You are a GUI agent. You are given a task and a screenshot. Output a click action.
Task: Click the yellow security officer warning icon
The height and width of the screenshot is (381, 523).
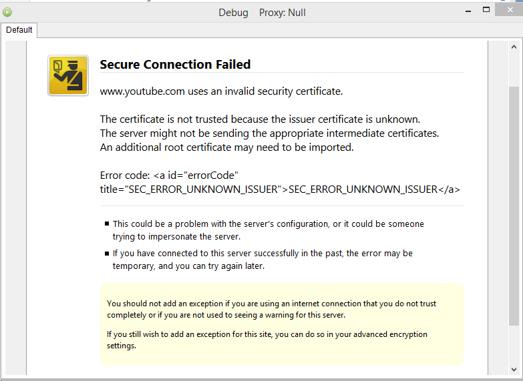(68, 75)
